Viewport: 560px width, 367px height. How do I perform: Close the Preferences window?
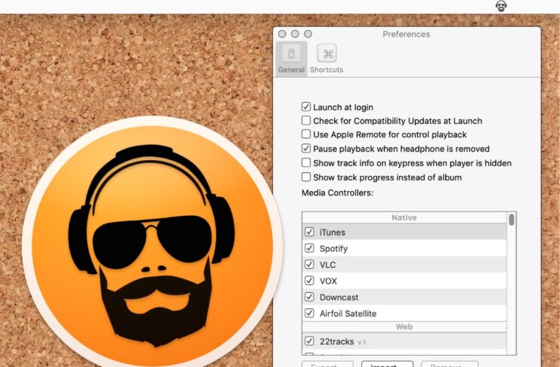pyautogui.click(x=282, y=34)
